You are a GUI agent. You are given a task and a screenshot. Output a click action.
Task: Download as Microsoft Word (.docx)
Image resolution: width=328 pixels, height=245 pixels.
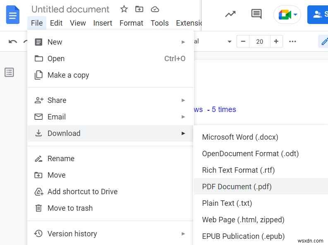point(261,137)
